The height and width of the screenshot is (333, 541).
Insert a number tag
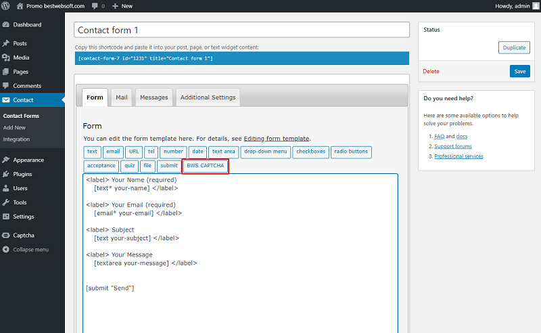coord(173,152)
